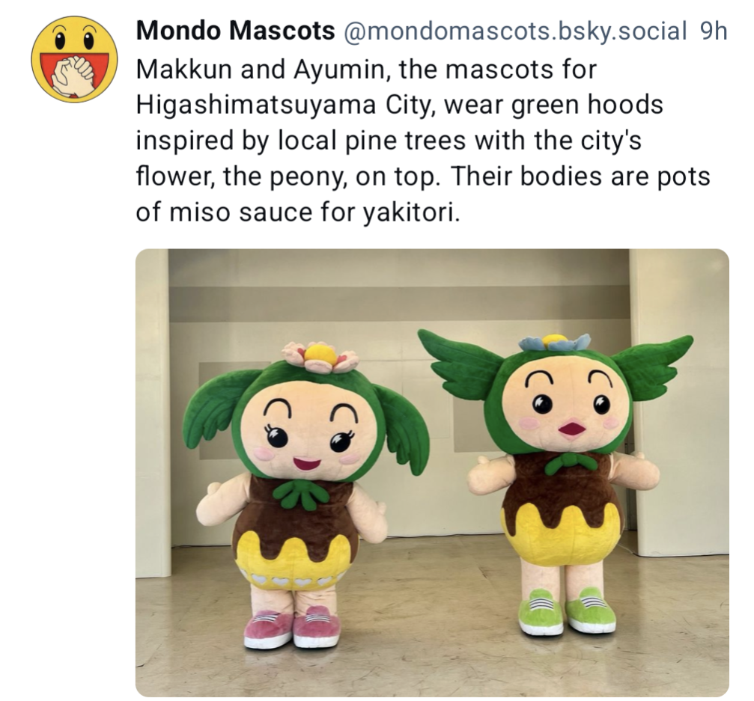Viewport: 754px width, 701px height.
Task: Click the 9h post timestamp
Action: click(x=714, y=31)
